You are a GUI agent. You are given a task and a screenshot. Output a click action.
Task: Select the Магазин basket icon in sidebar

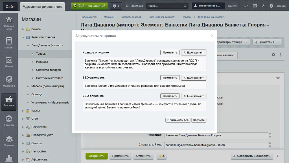(x=9, y=102)
